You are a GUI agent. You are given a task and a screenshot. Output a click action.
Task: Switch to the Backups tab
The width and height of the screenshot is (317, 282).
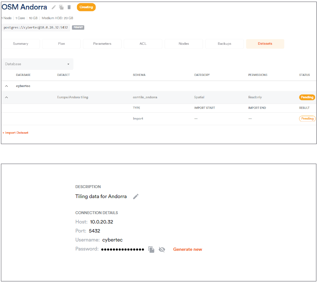tap(224, 44)
